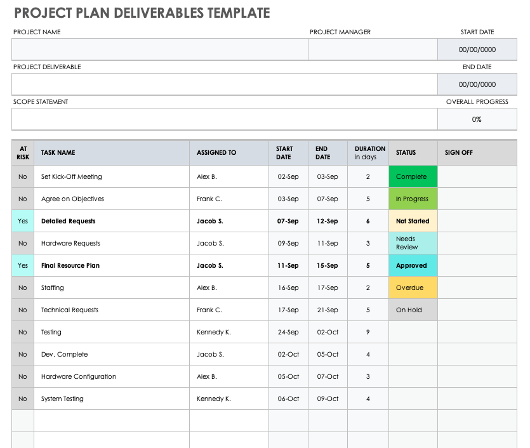Click the No at-risk cell for Staffing

tap(23, 287)
